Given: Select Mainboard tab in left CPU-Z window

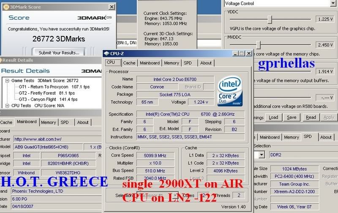Looking at the screenshot, I should 27,122.
